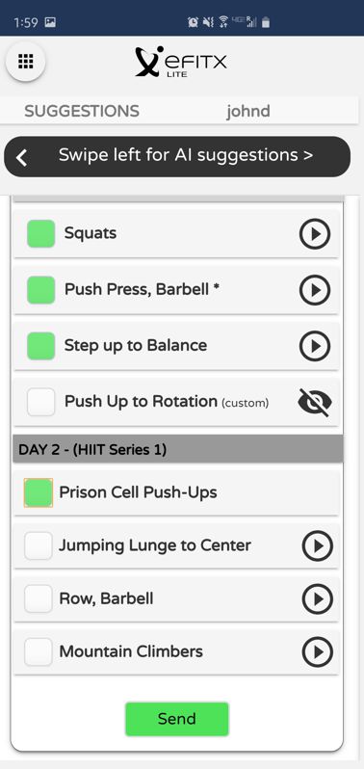Check the Push Up to Rotation checkbox
364x769 pixels.
40,402
